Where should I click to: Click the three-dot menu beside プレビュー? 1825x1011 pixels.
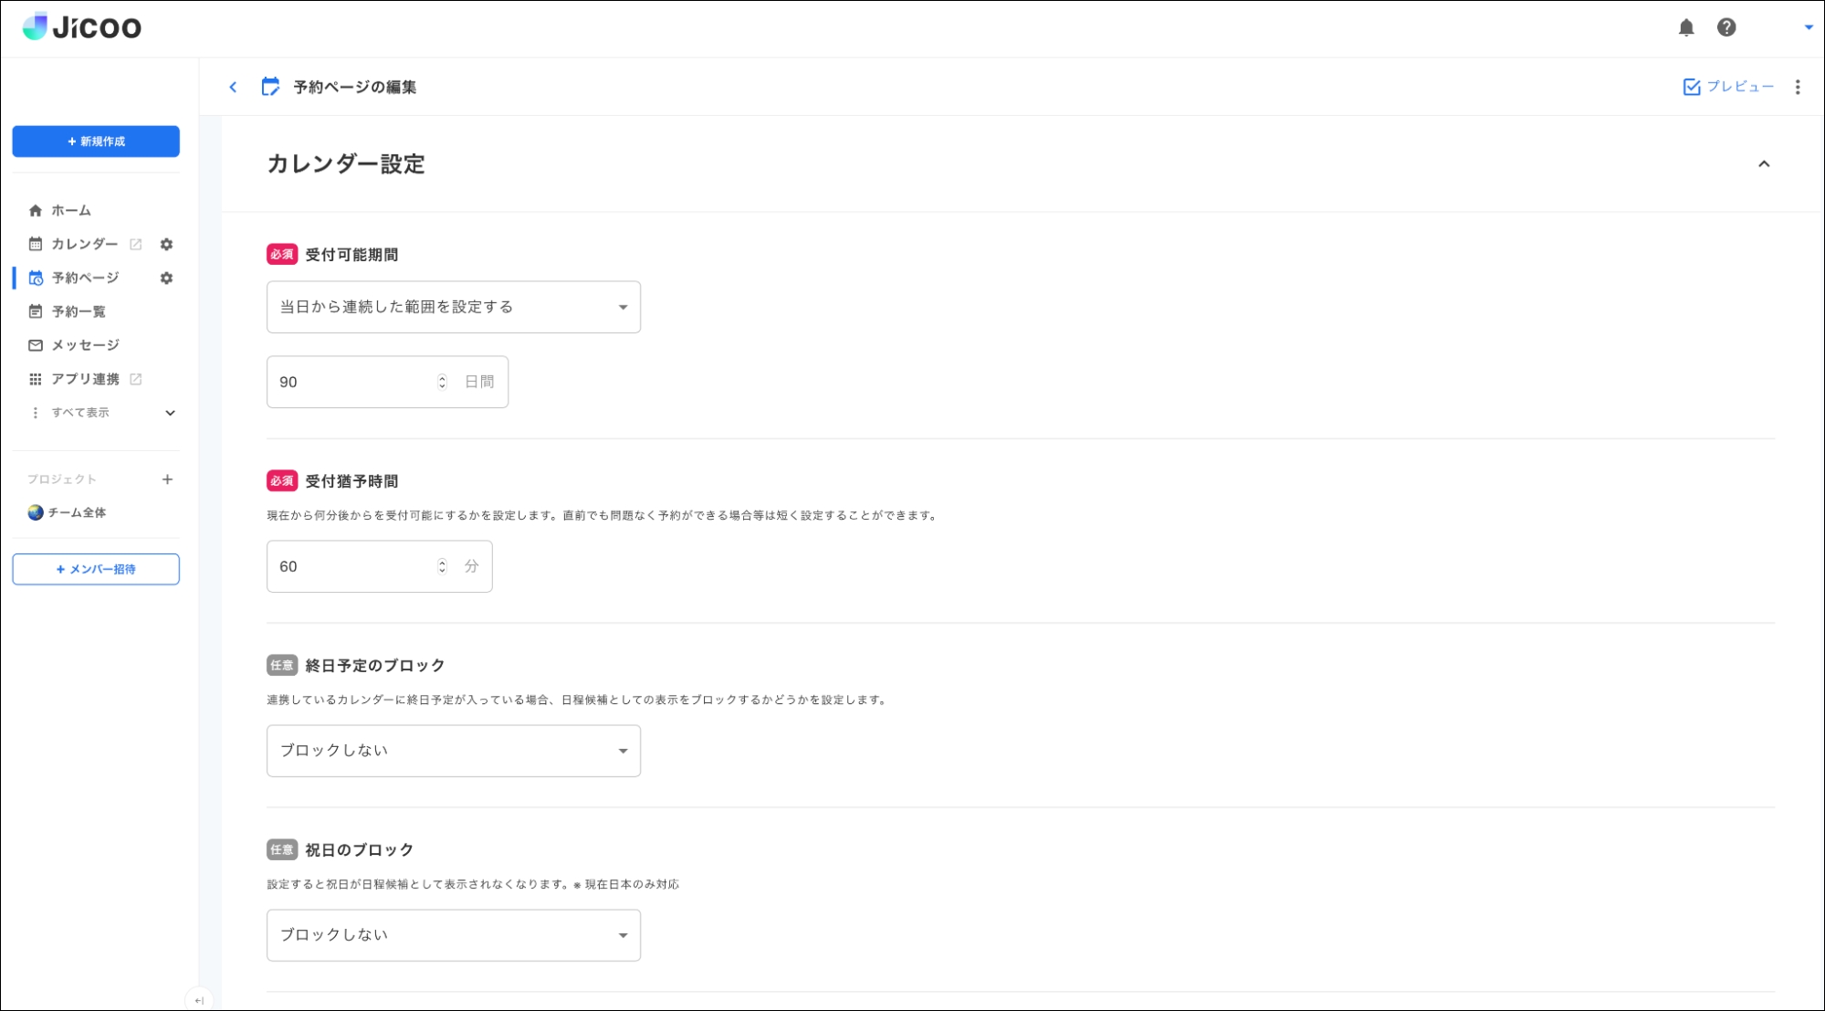click(1798, 86)
